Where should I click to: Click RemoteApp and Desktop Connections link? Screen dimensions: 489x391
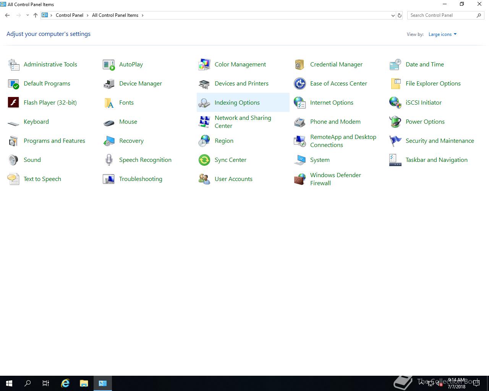click(x=343, y=141)
